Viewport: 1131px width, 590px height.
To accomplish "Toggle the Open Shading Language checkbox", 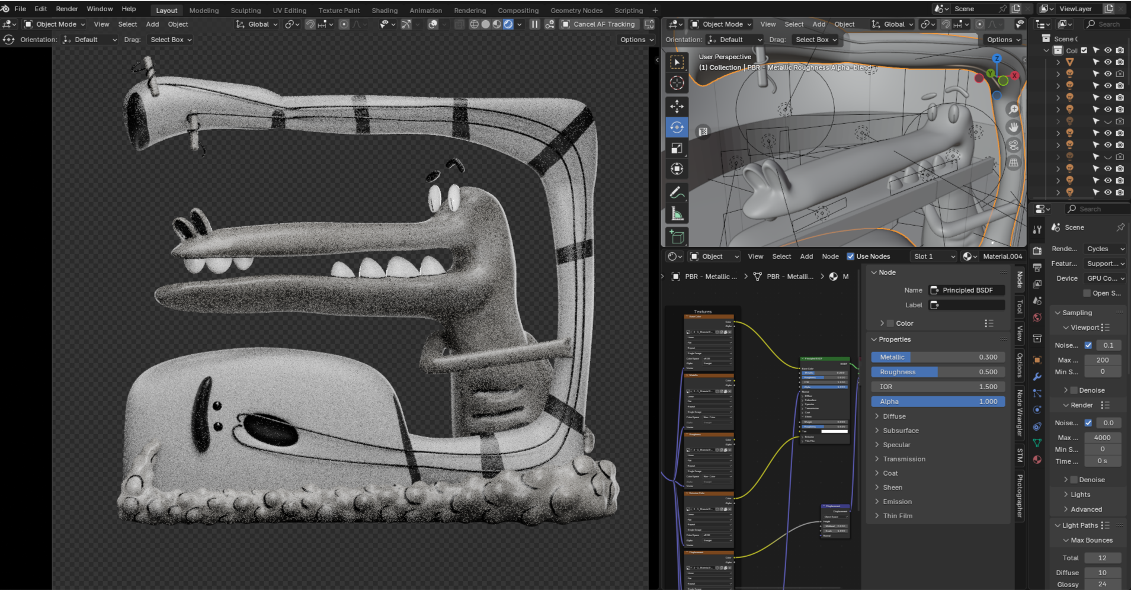I will pyautogui.click(x=1087, y=293).
